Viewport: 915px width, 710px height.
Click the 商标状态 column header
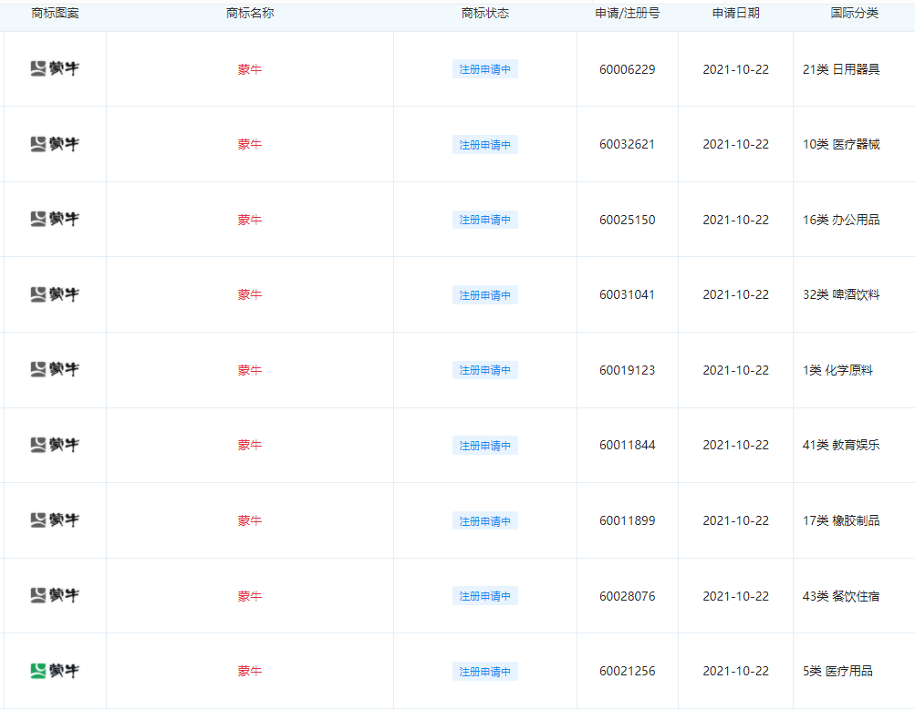pos(485,14)
